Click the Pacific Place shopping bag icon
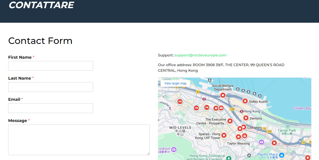The image size is (319, 160). pyautogui.click(x=281, y=155)
